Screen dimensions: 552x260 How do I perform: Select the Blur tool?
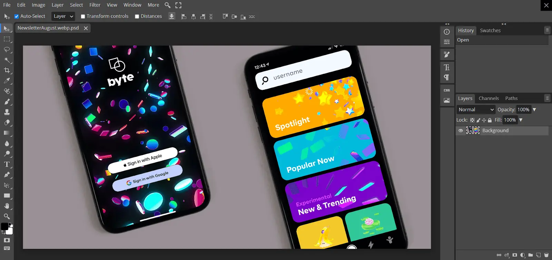tap(7, 143)
